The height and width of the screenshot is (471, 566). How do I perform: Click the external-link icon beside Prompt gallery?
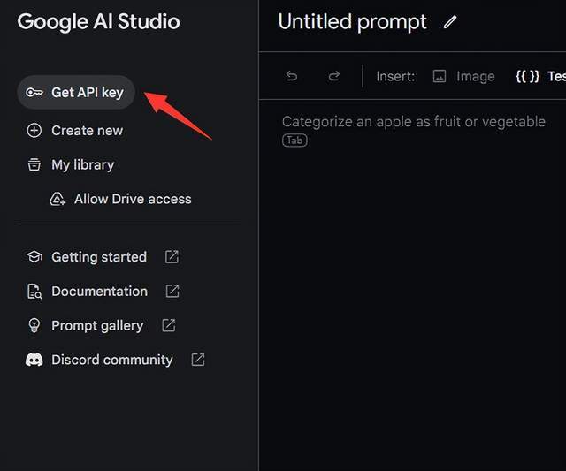(x=168, y=326)
